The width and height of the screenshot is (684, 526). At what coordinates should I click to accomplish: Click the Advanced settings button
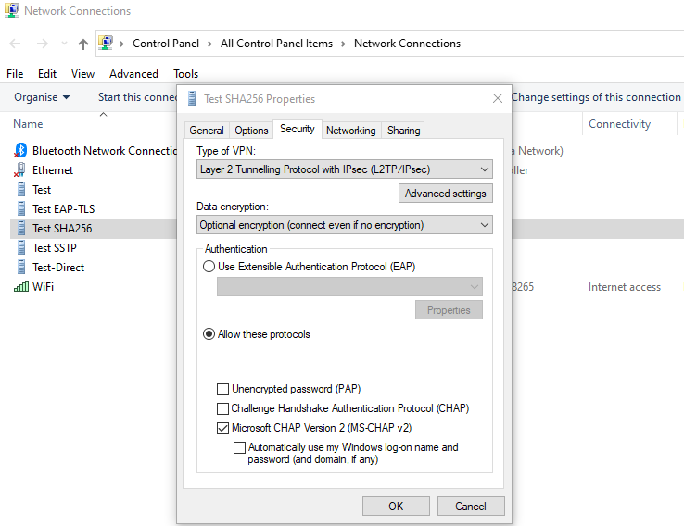click(x=446, y=193)
